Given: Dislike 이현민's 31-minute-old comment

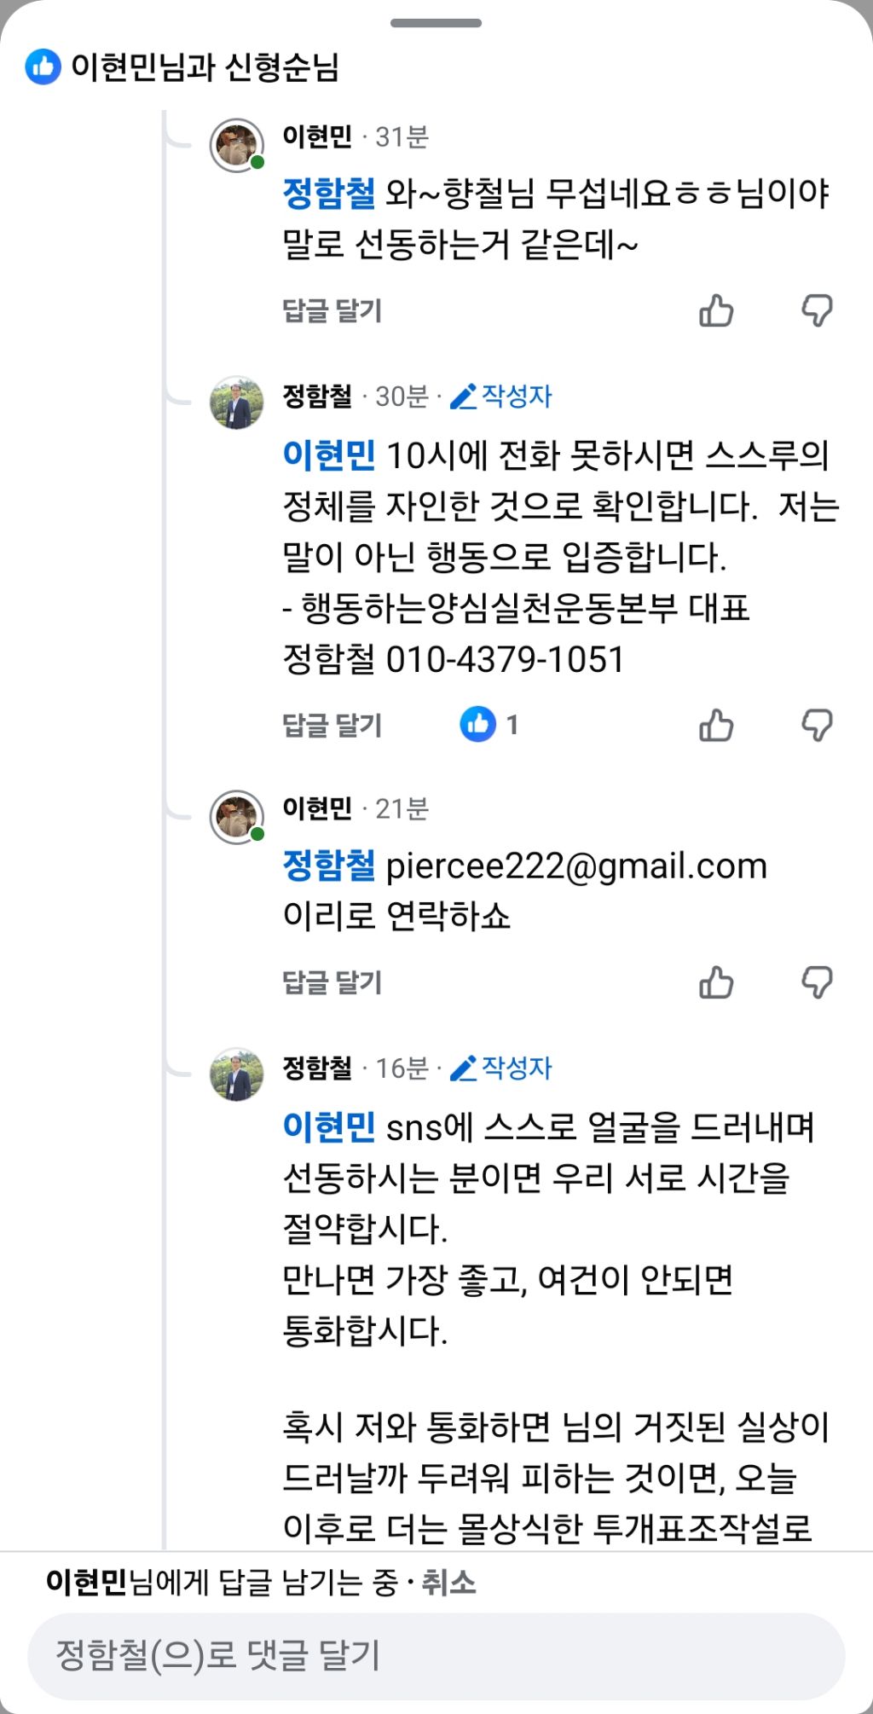Looking at the screenshot, I should 817,311.
